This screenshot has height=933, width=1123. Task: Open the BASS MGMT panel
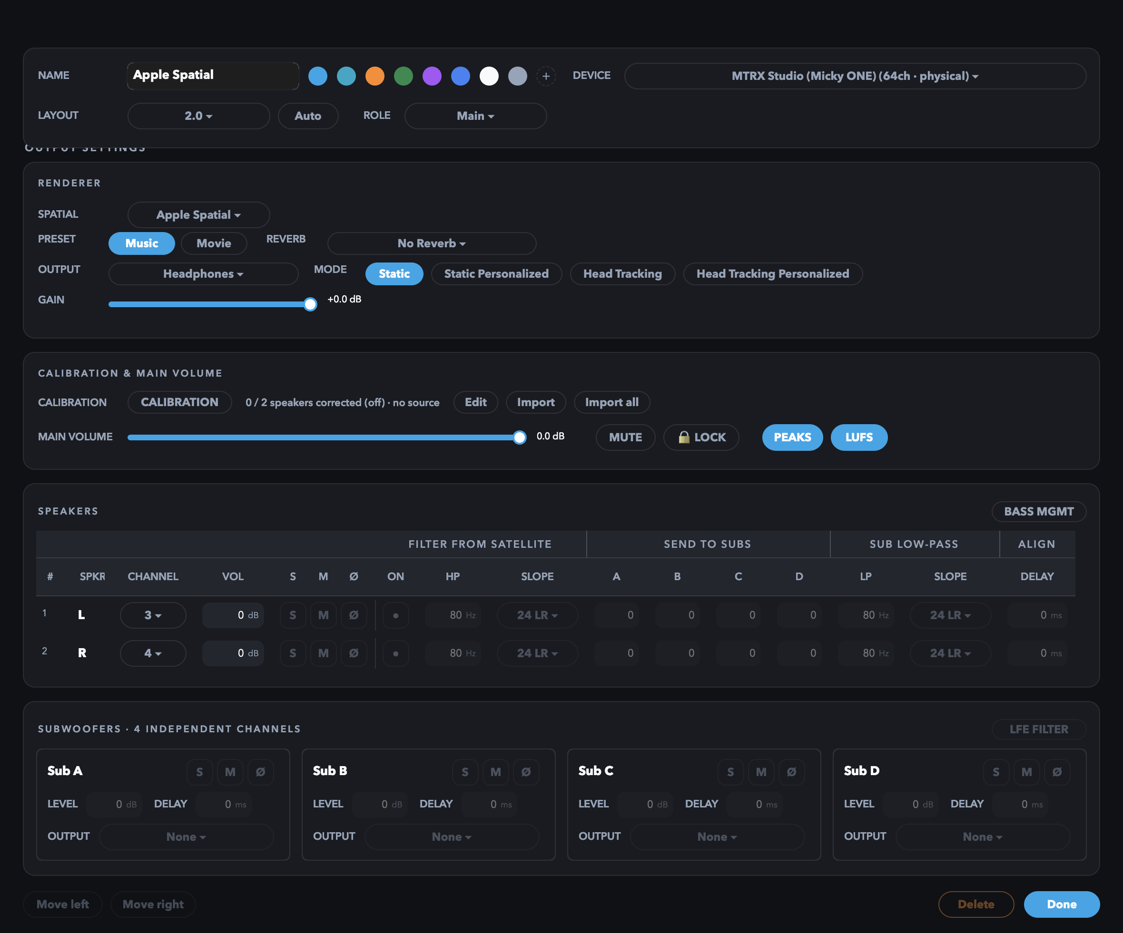(x=1038, y=511)
